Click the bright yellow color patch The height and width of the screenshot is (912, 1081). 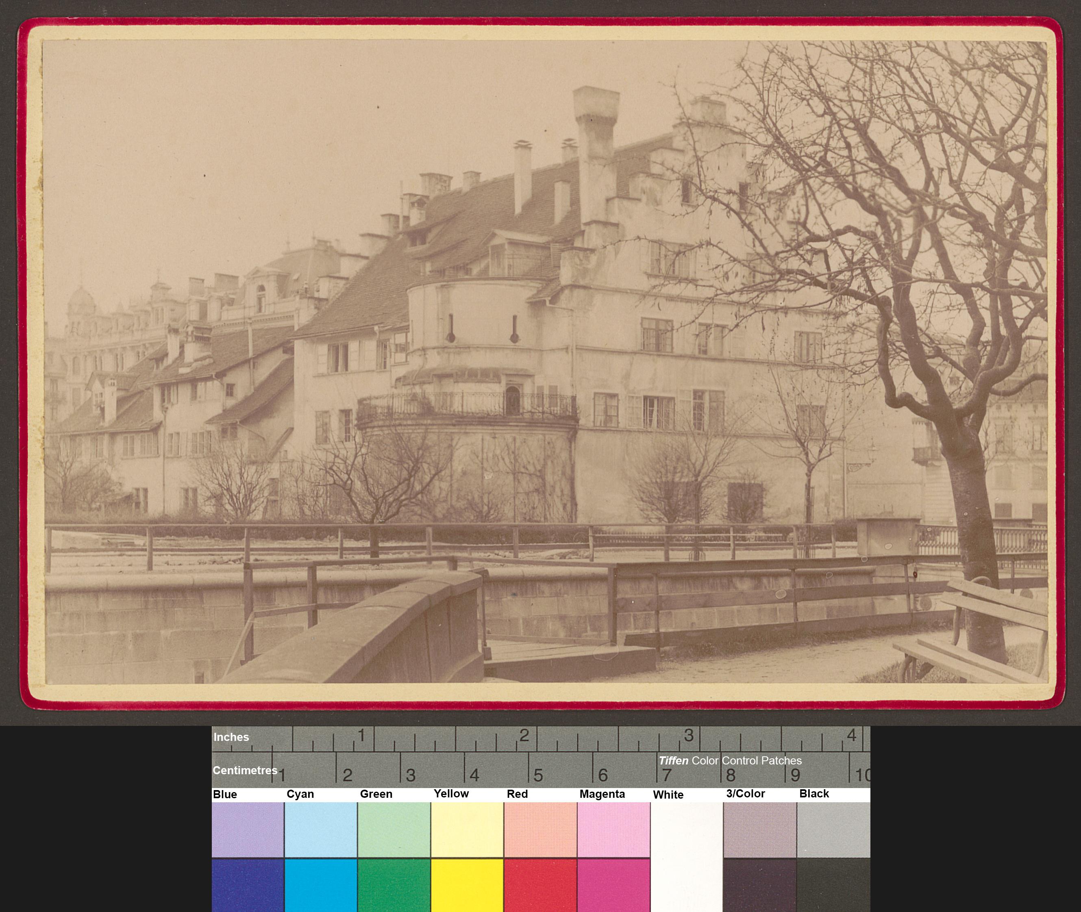pyautogui.click(x=467, y=885)
